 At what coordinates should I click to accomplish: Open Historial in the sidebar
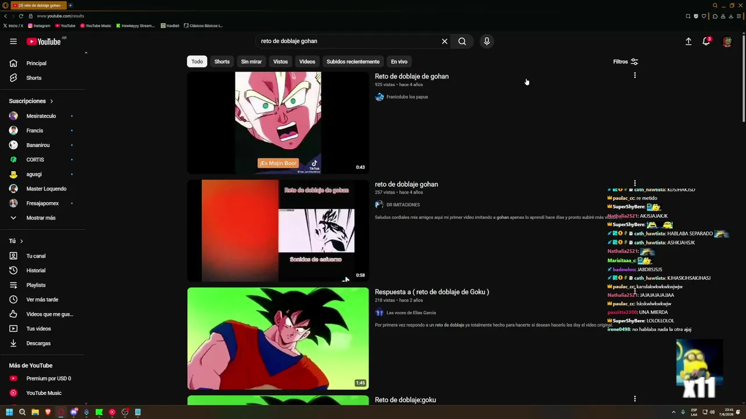click(x=44, y=271)
